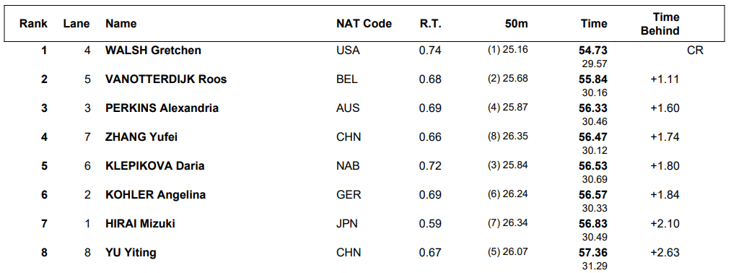Select the R.T. column header
The image size is (731, 273).
(x=430, y=24)
